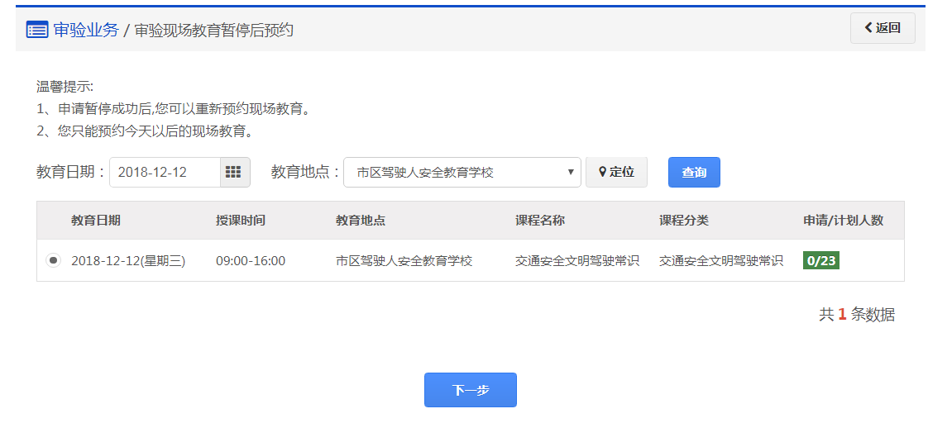Viewport: 928px width, 423px height.
Task: Click the 申请/计划人数 column header
Action: (843, 221)
